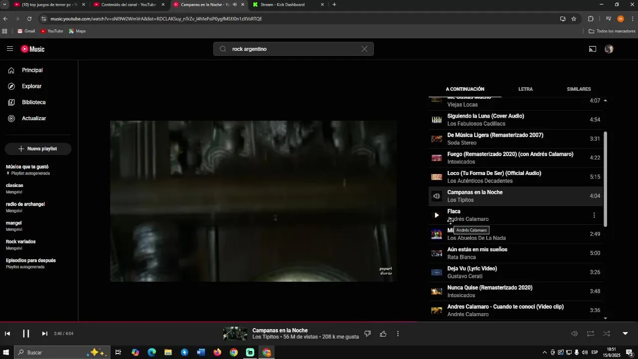Select the A continuación tab

pos(465,89)
